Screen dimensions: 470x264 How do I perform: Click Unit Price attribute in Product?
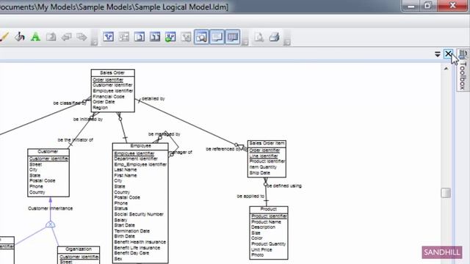click(x=261, y=249)
